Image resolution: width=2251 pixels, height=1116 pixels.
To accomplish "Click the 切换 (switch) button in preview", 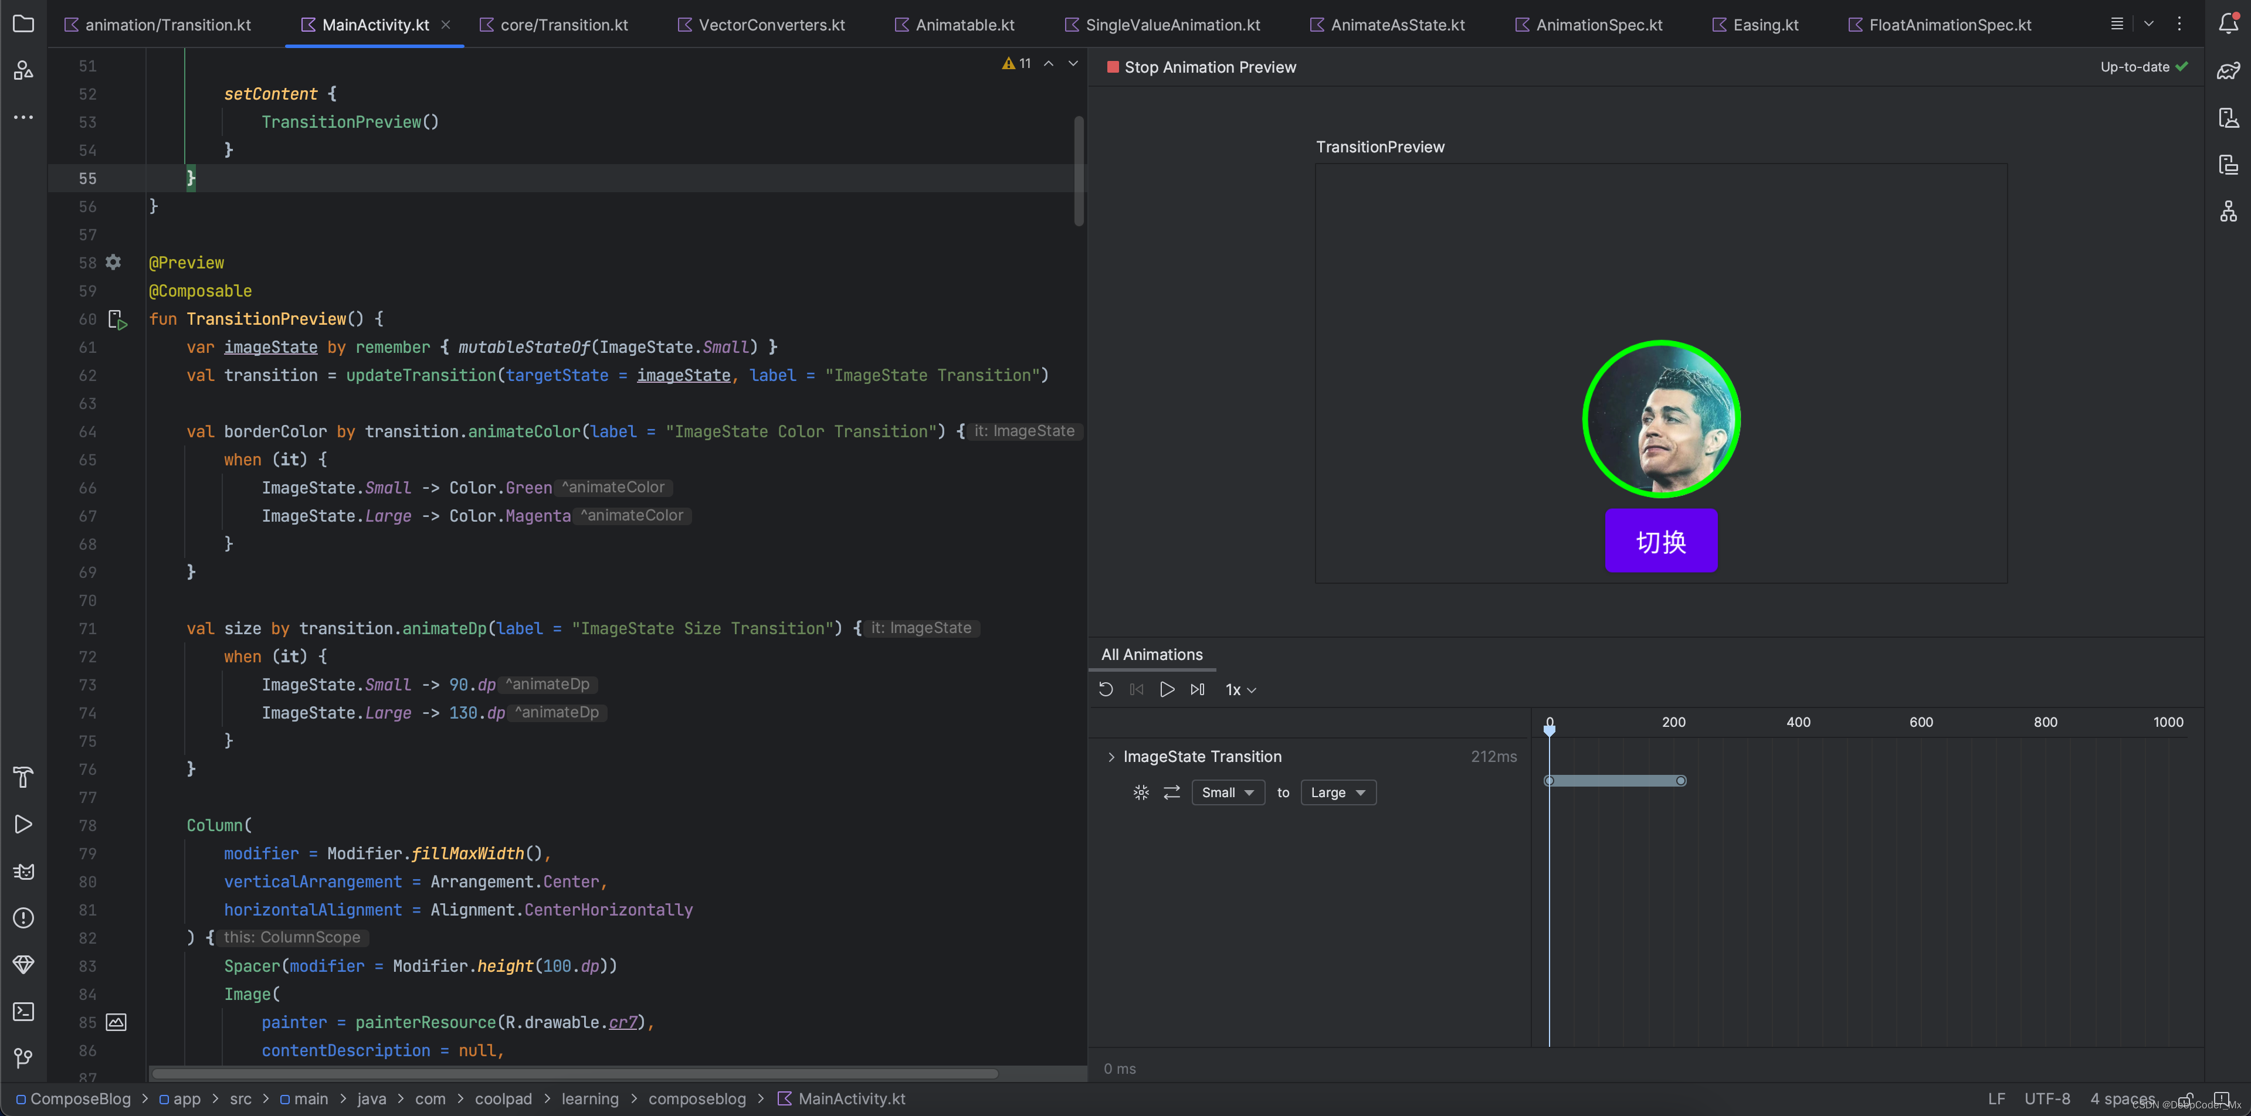I will tap(1661, 541).
